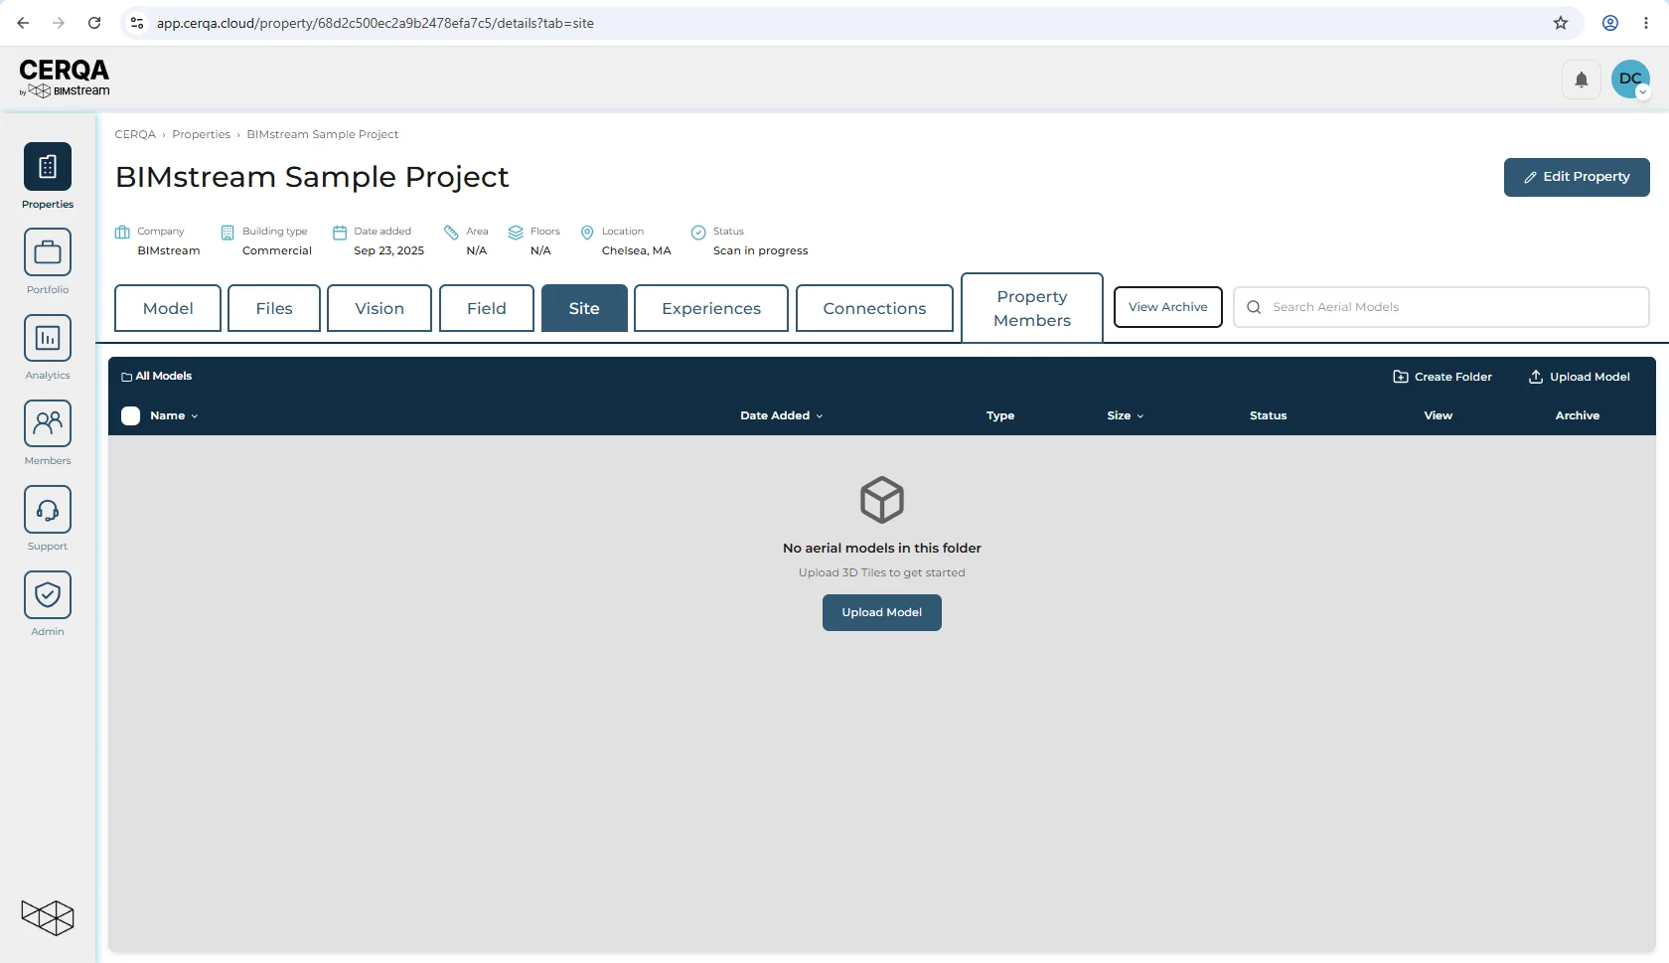Click the Properties breadcrumb link
Viewport: 1669px width, 963px height.
[x=201, y=134]
